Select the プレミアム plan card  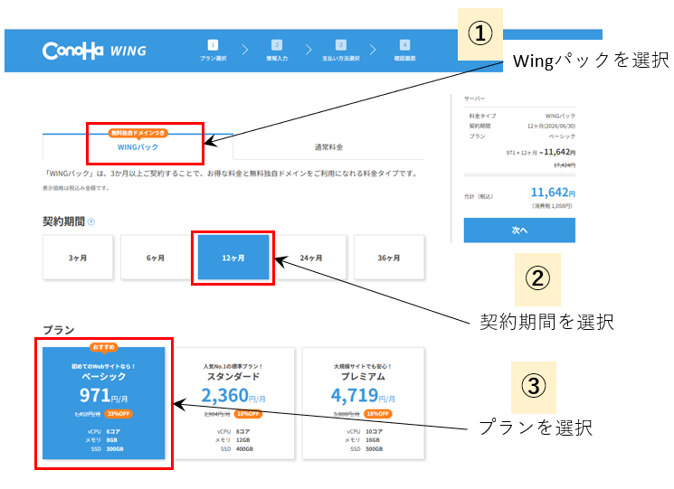pos(363,403)
